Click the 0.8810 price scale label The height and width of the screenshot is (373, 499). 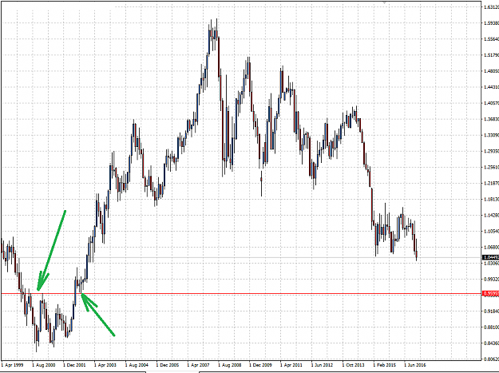coord(491,327)
